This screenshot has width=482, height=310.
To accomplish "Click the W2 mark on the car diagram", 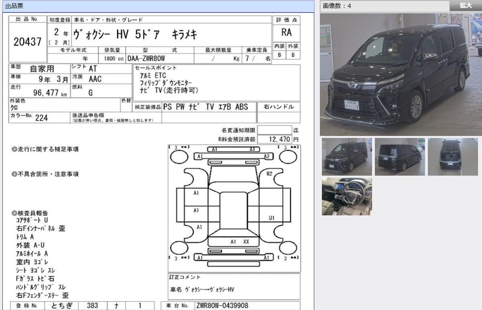I will click(269, 174).
